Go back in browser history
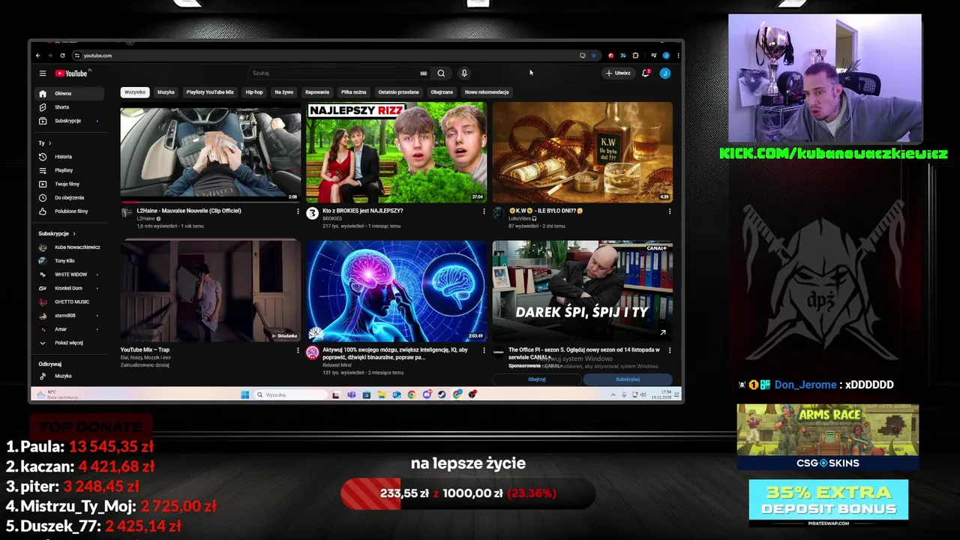Image resolution: width=960 pixels, height=540 pixels. (38, 55)
